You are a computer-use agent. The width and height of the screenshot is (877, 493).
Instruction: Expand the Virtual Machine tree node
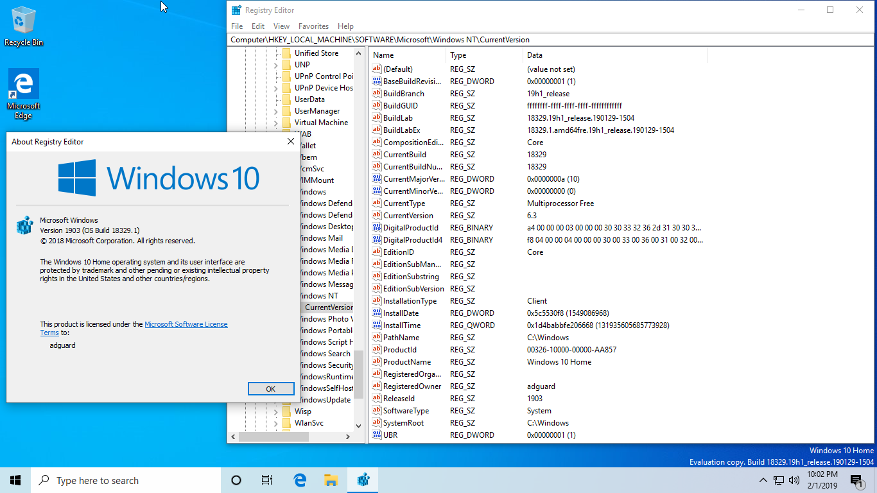point(276,123)
